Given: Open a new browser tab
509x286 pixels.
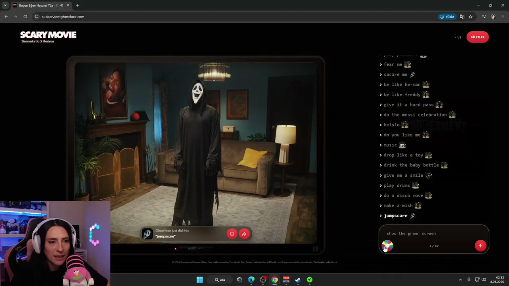Looking at the screenshot, I should pos(77,6).
